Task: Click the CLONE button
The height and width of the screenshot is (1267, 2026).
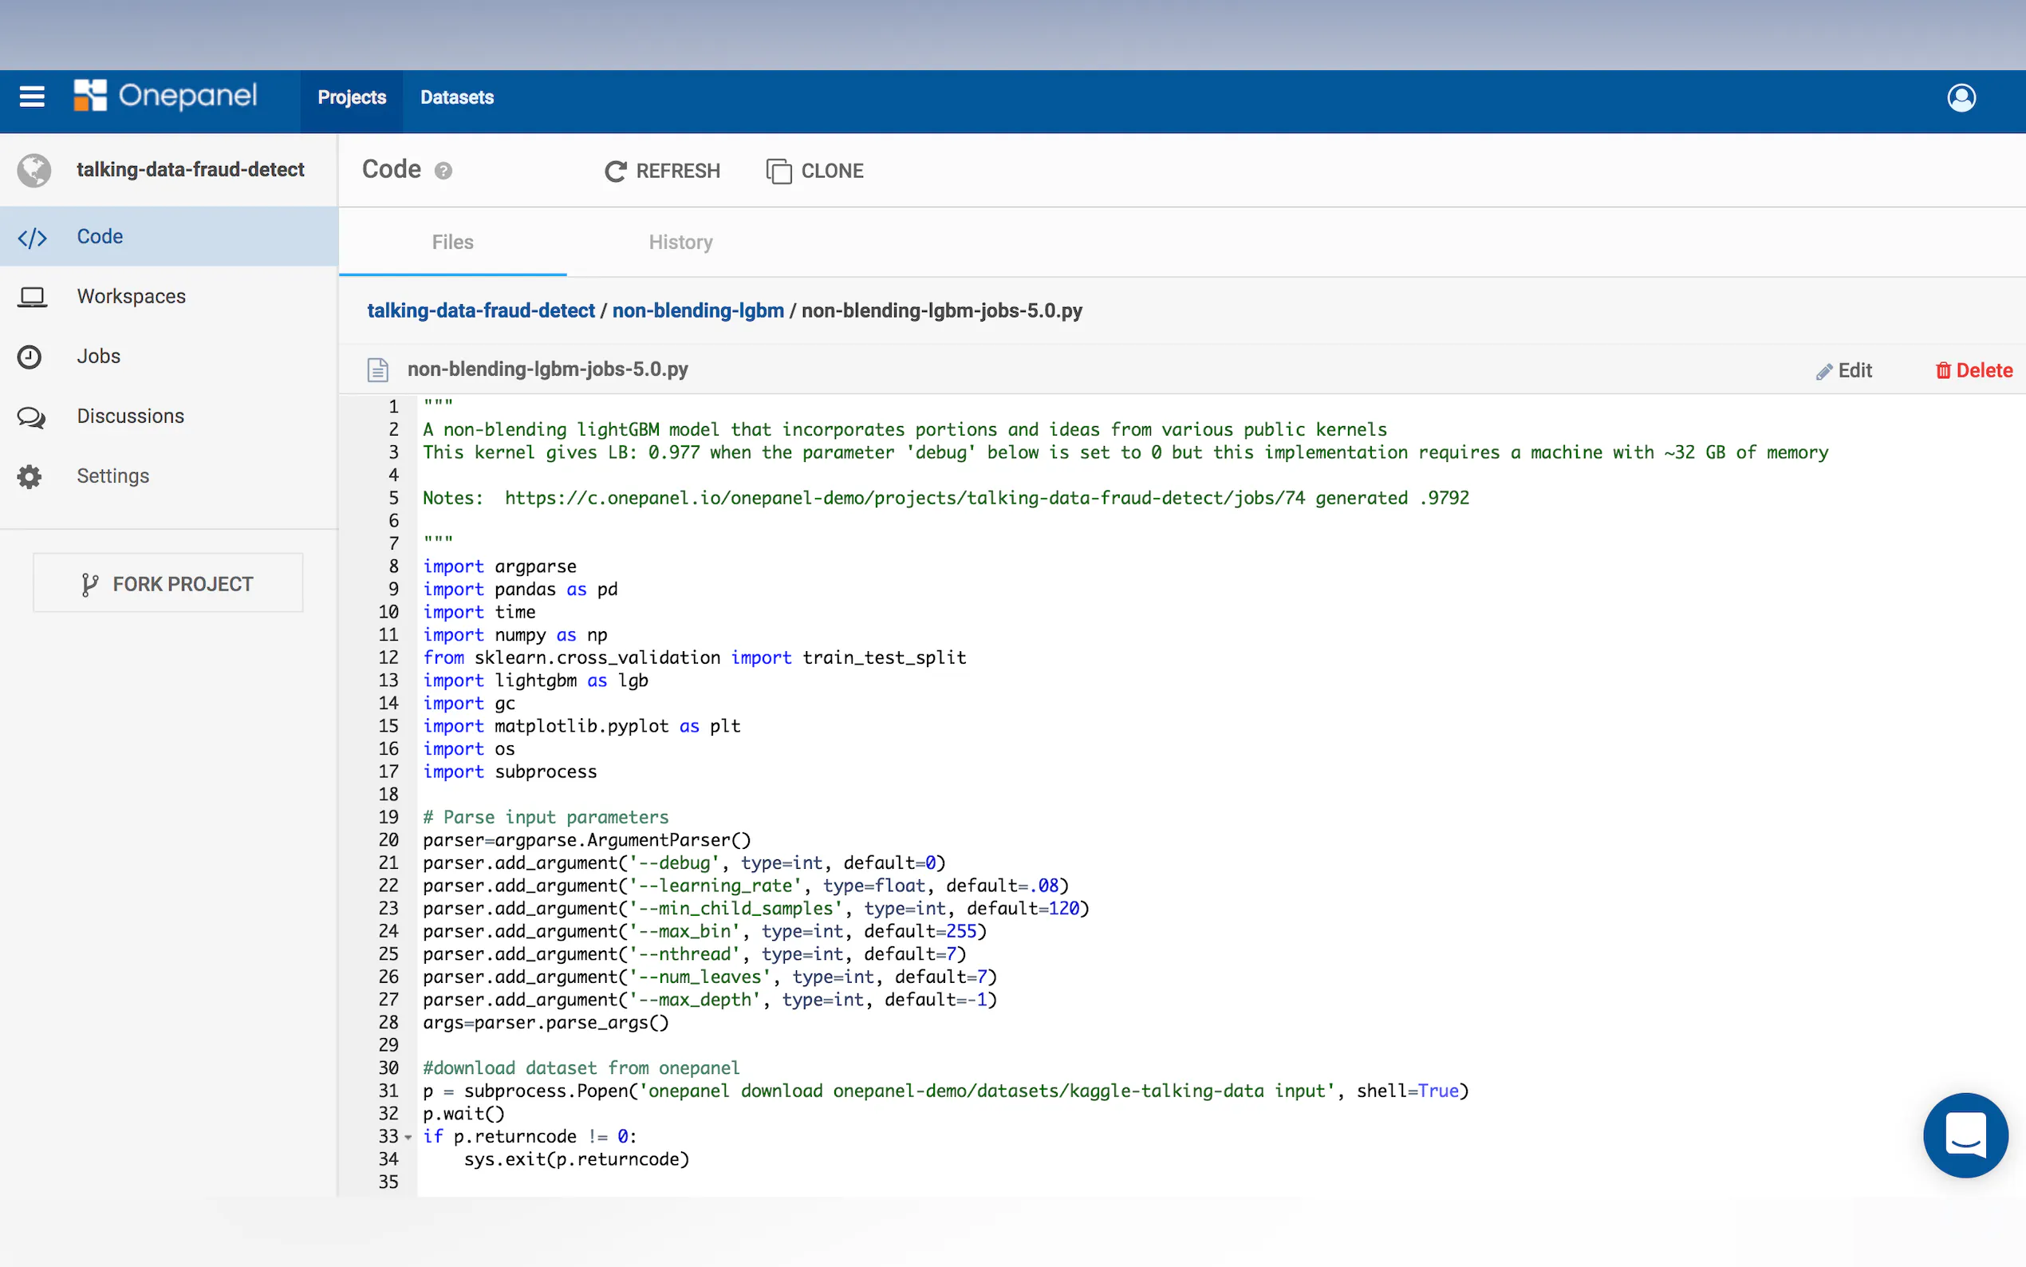Action: [814, 171]
